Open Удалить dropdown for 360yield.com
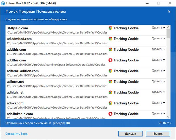 158,28
